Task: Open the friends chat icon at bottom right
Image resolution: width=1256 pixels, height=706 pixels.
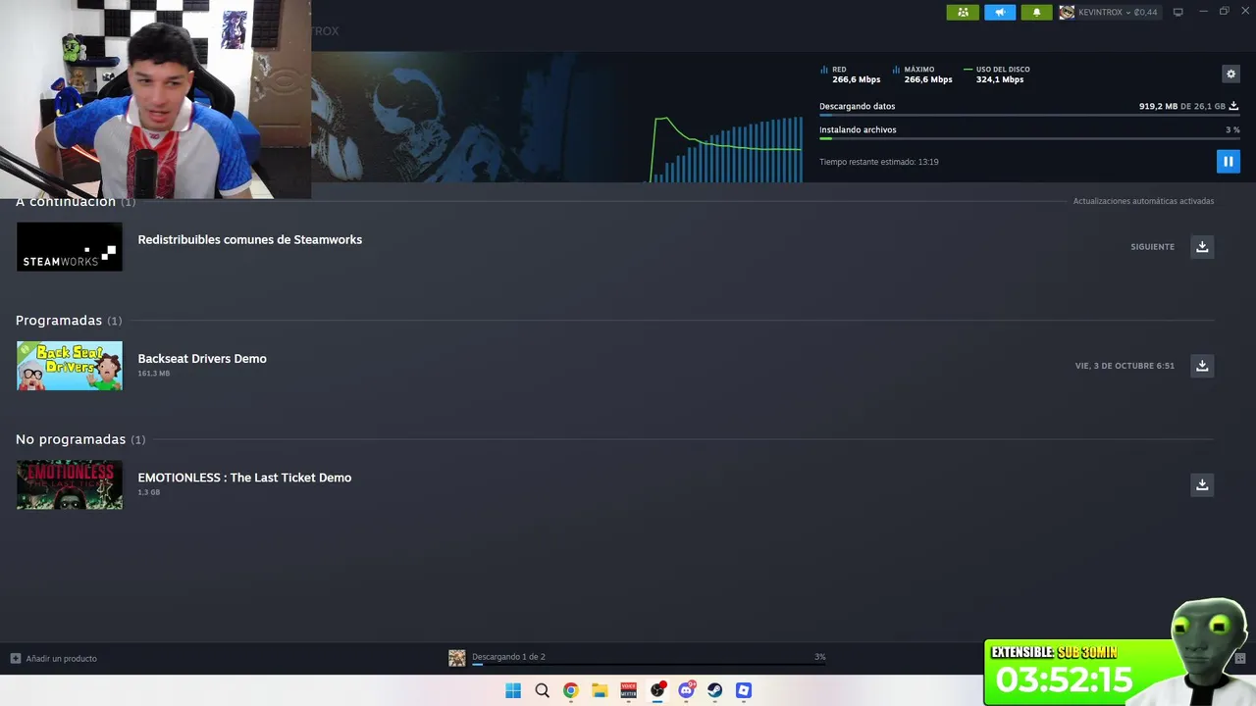Action: pos(1240,658)
